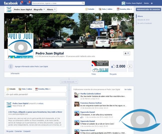Viewport: 162px width, 134px height.
Task: Click the info icon in Información box
Action: click(11, 66)
